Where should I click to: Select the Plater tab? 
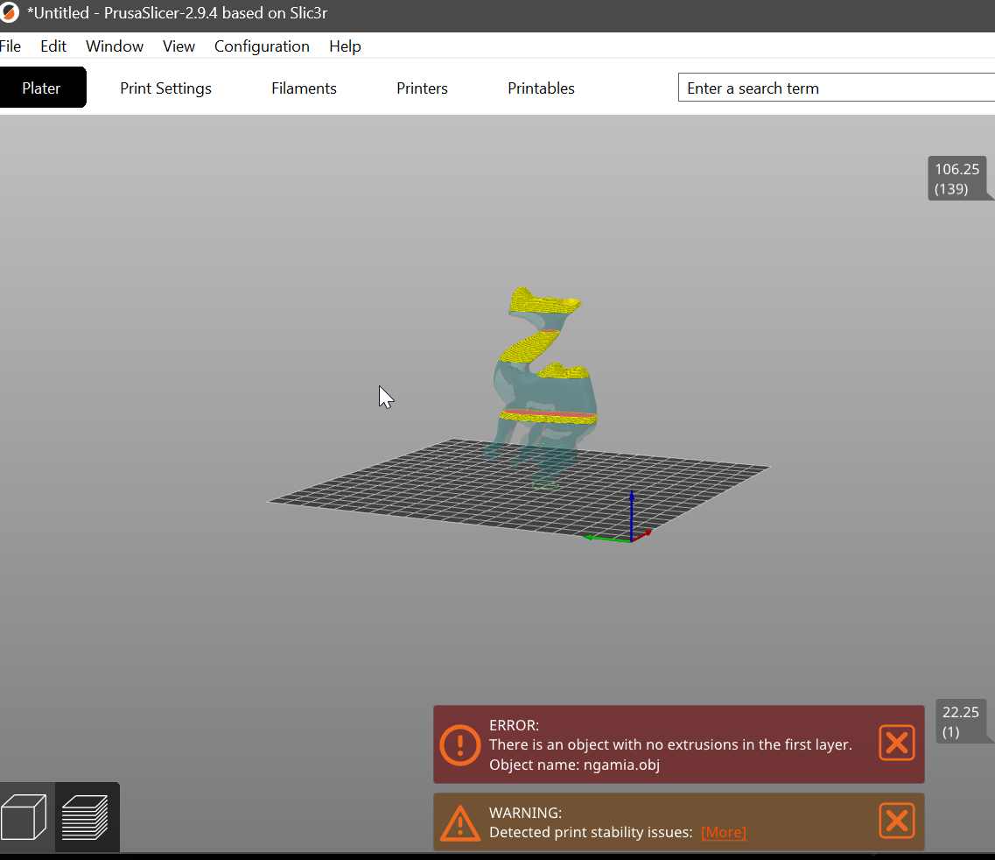pyautogui.click(x=42, y=88)
